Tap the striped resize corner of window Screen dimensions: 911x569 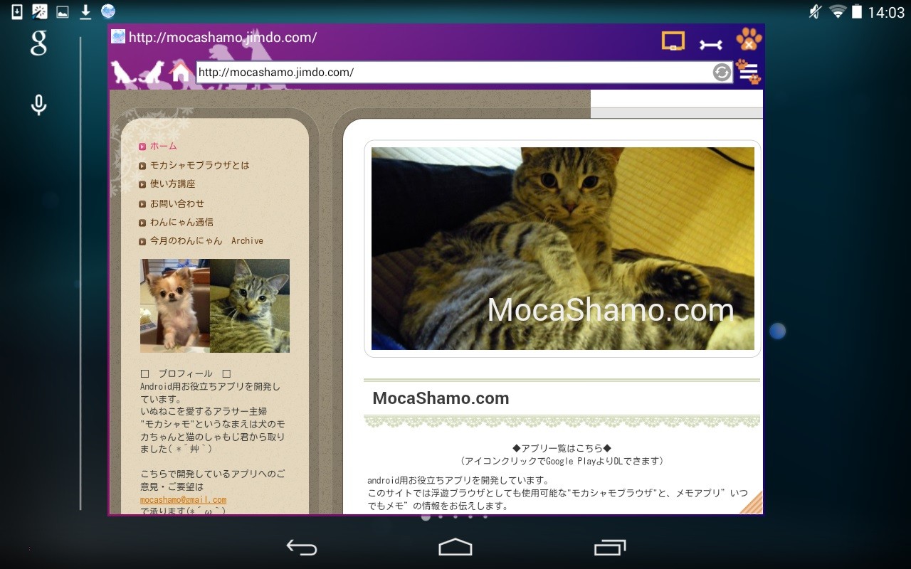click(x=751, y=502)
